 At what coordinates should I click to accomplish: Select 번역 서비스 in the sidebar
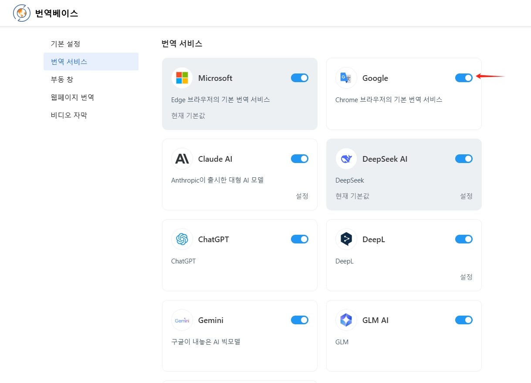pyautogui.click(x=91, y=61)
